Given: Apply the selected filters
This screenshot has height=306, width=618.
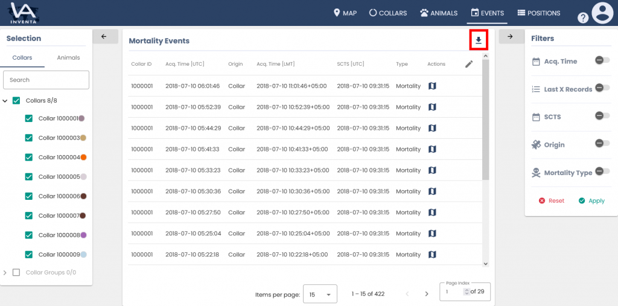Looking at the screenshot, I should [x=591, y=201].
